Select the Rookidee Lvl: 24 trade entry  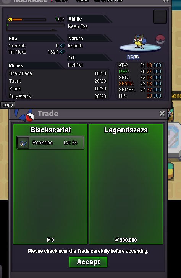50,143
